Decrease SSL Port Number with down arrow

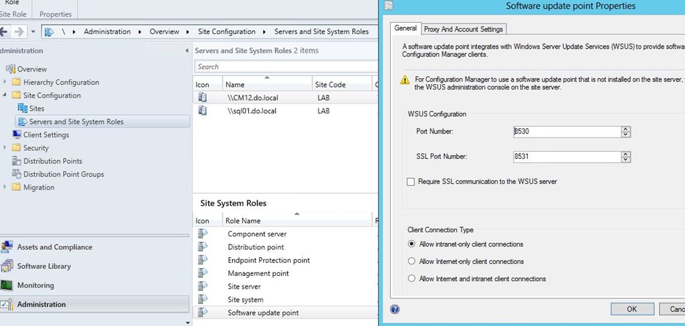[626, 160]
